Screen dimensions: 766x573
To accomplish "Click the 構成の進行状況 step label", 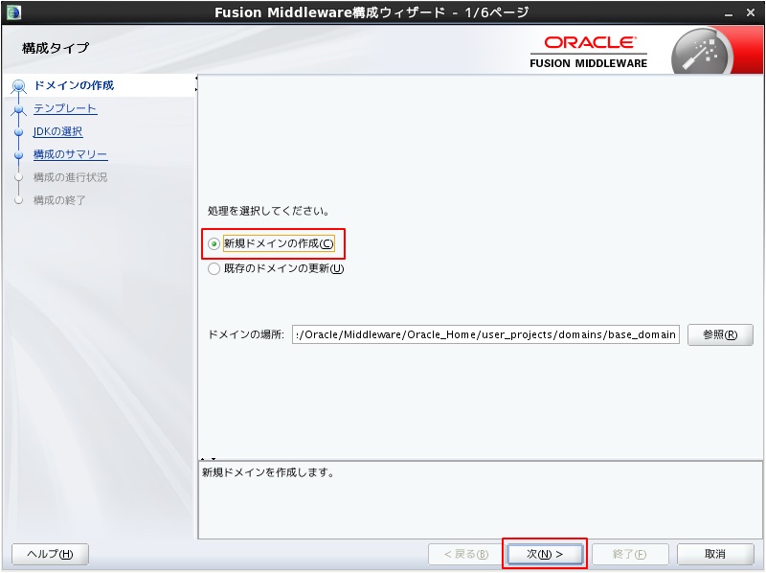I will (x=70, y=177).
